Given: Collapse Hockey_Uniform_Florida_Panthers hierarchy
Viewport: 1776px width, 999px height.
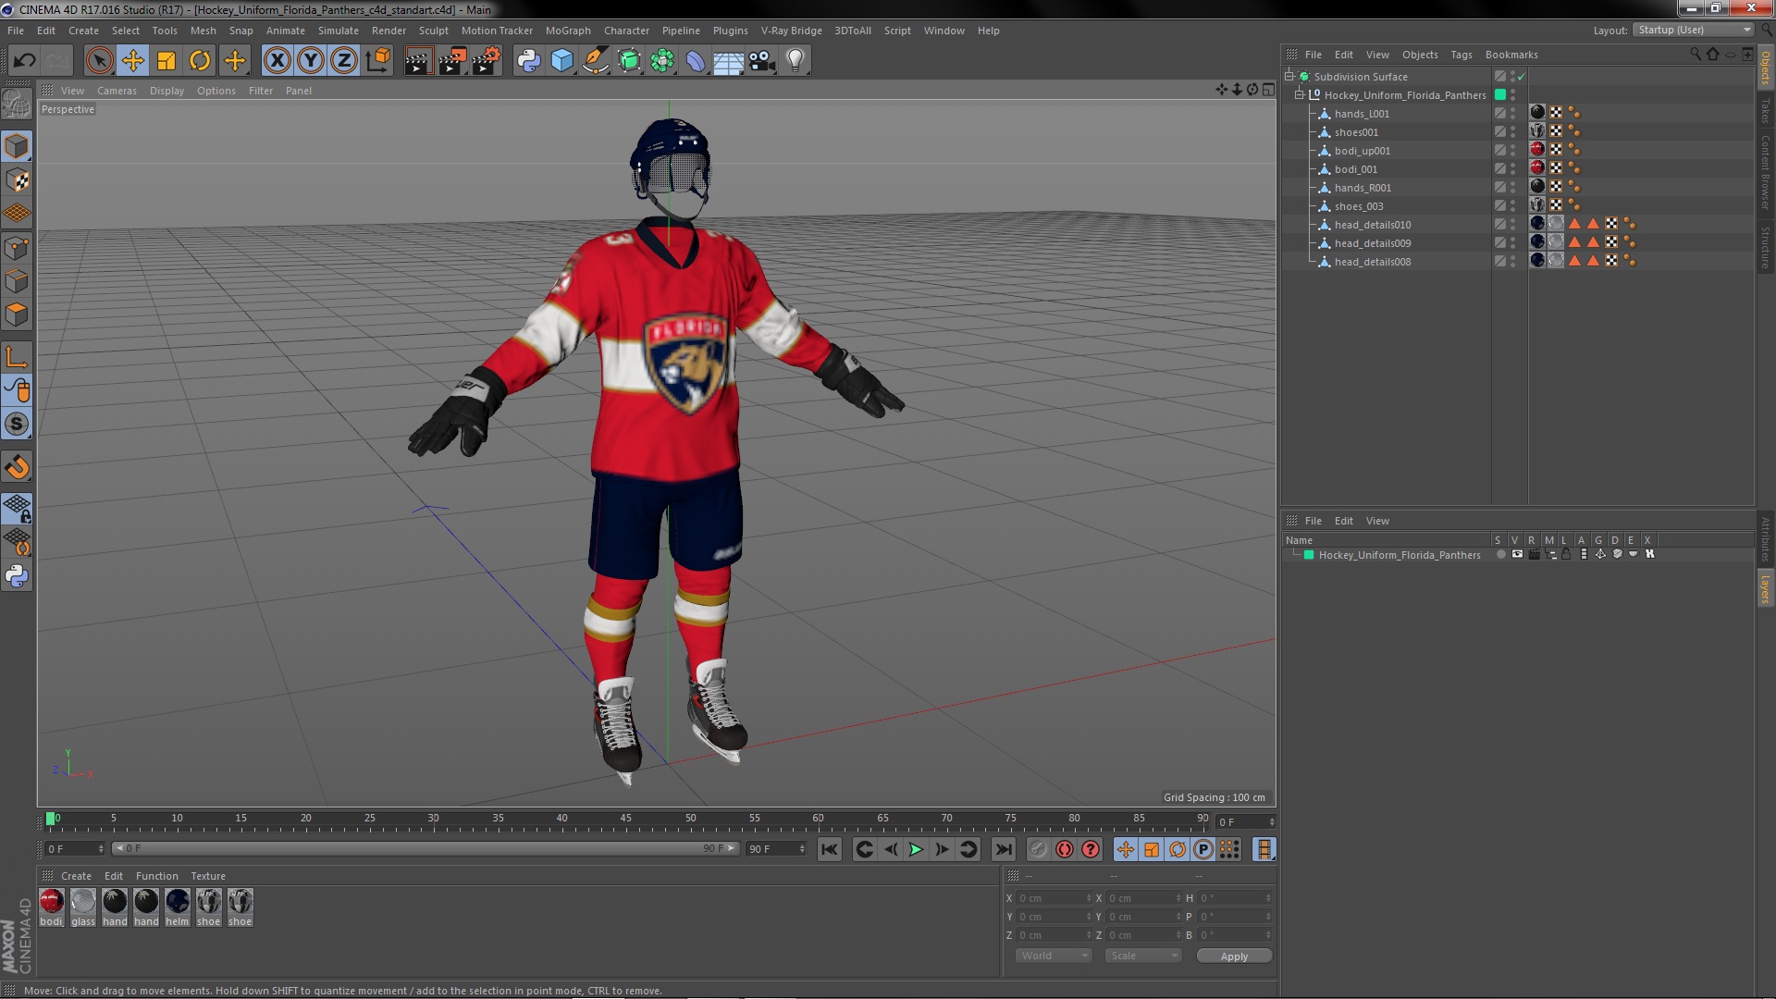Looking at the screenshot, I should [1300, 94].
